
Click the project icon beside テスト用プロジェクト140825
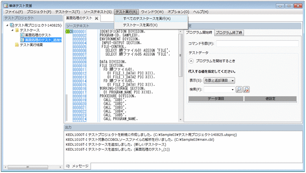(12, 25)
